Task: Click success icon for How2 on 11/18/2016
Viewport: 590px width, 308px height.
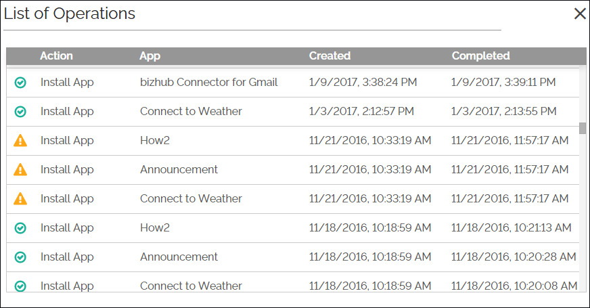Action: point(20,228)
